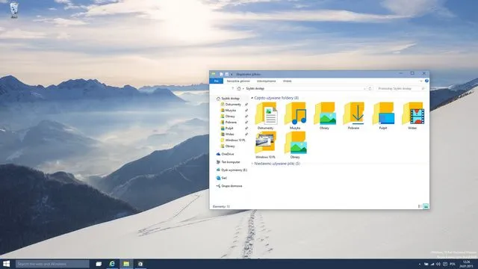Open the Quick Access Toolbar customize dropdown
The image size is (478, 269).
(x=232, y=74)
